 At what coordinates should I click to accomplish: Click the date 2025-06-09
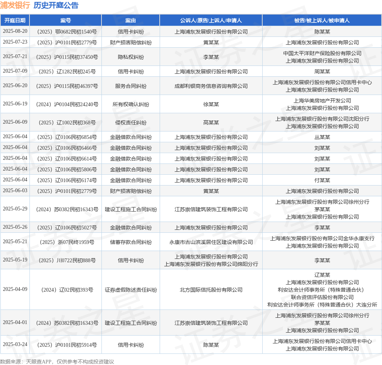coord(15,122)
